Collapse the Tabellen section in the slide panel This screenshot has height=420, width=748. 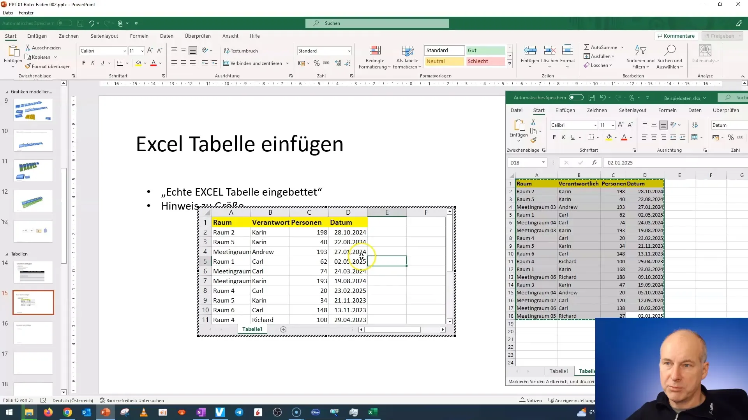coord(7,254)
